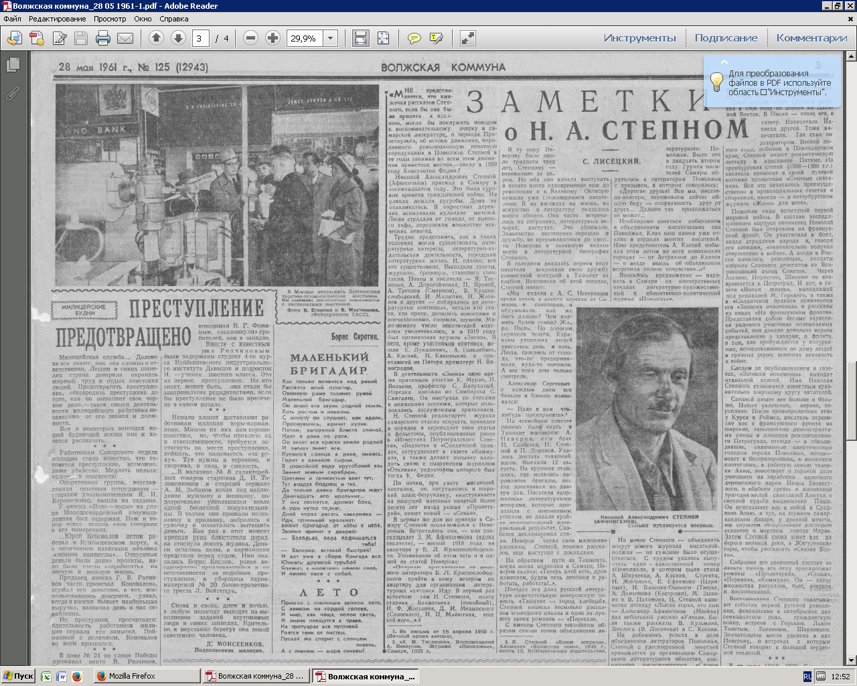Image resolution: width=857 pixels, height=686 pixels.
Task: Click the 29,9% zoom value field
Action: (x=305, y=38)
